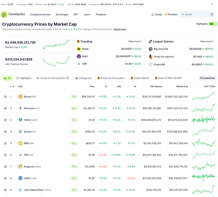218x197 pixels.
Task: Expand Largest Gainers via View more
Action: coord(207,42)
